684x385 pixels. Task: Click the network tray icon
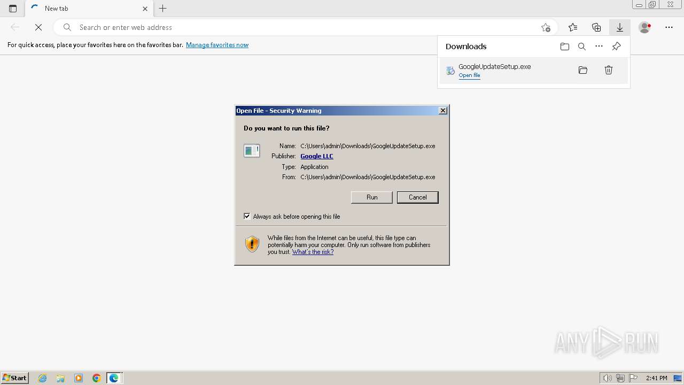coord(620,378)
